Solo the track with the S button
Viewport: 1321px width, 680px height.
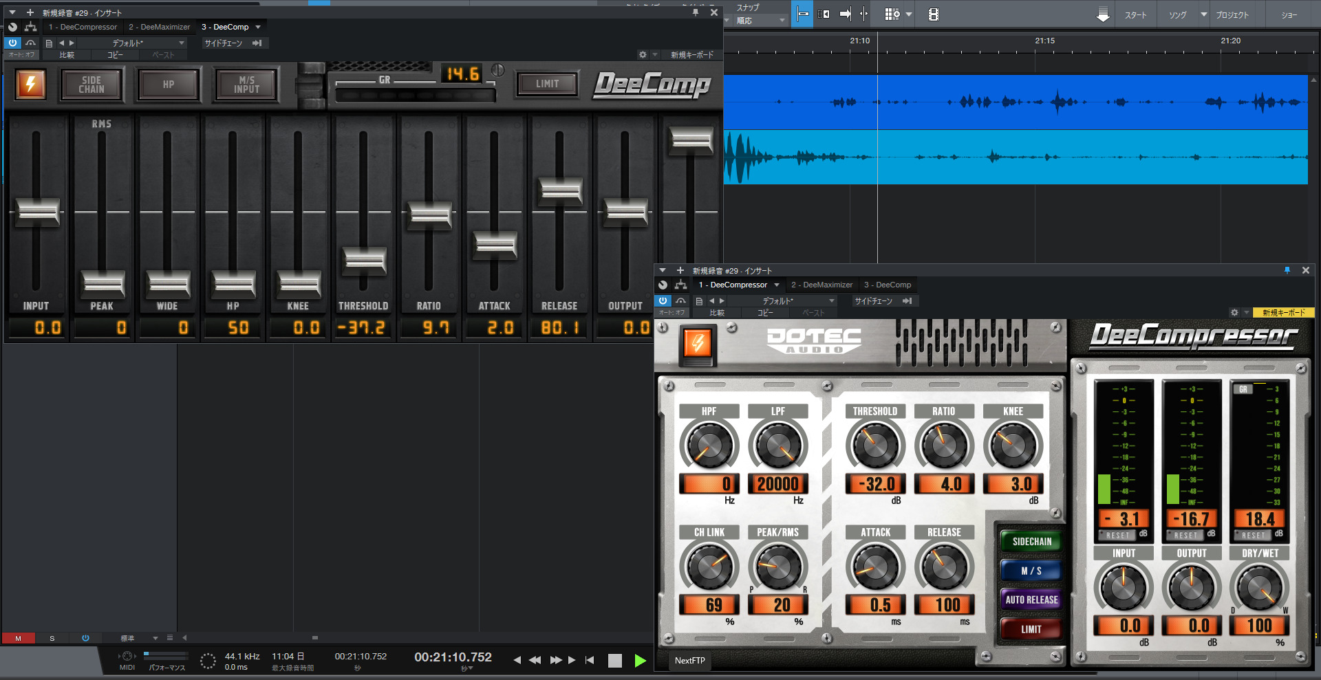coord(52,638)
